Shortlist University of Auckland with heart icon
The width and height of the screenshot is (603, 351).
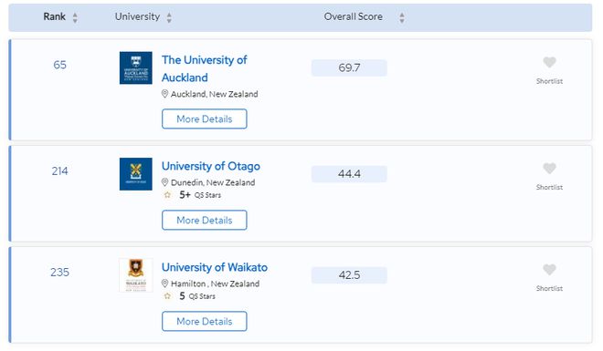pos(549,62)
